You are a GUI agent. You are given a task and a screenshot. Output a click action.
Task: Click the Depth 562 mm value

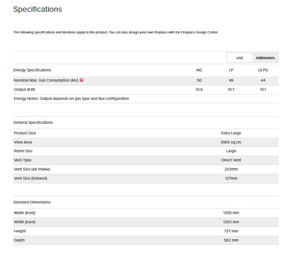tap(231, 240)
